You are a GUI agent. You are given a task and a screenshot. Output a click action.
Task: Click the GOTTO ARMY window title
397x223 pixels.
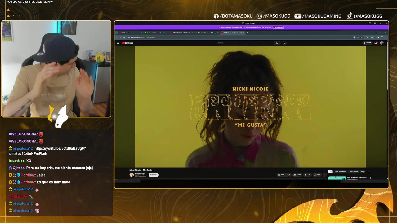[249, 23]
